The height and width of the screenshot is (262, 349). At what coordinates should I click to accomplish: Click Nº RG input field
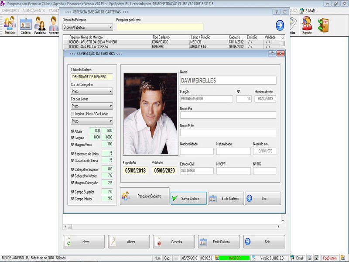point(264,171)
